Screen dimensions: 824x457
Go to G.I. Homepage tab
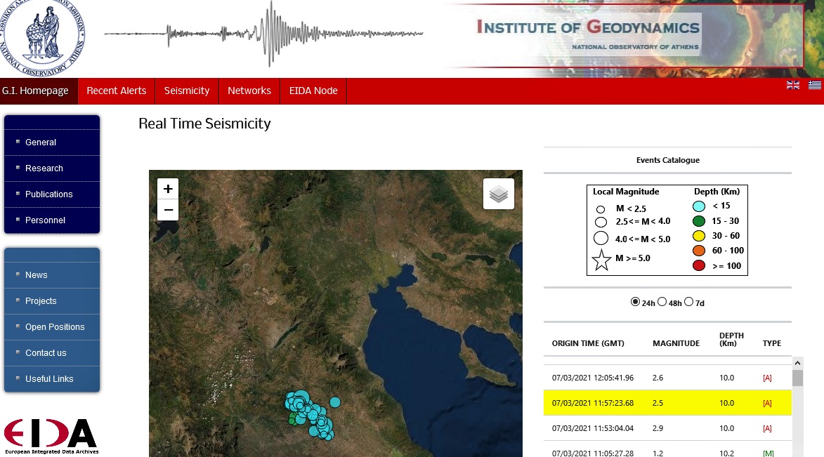tap(35, 91)
